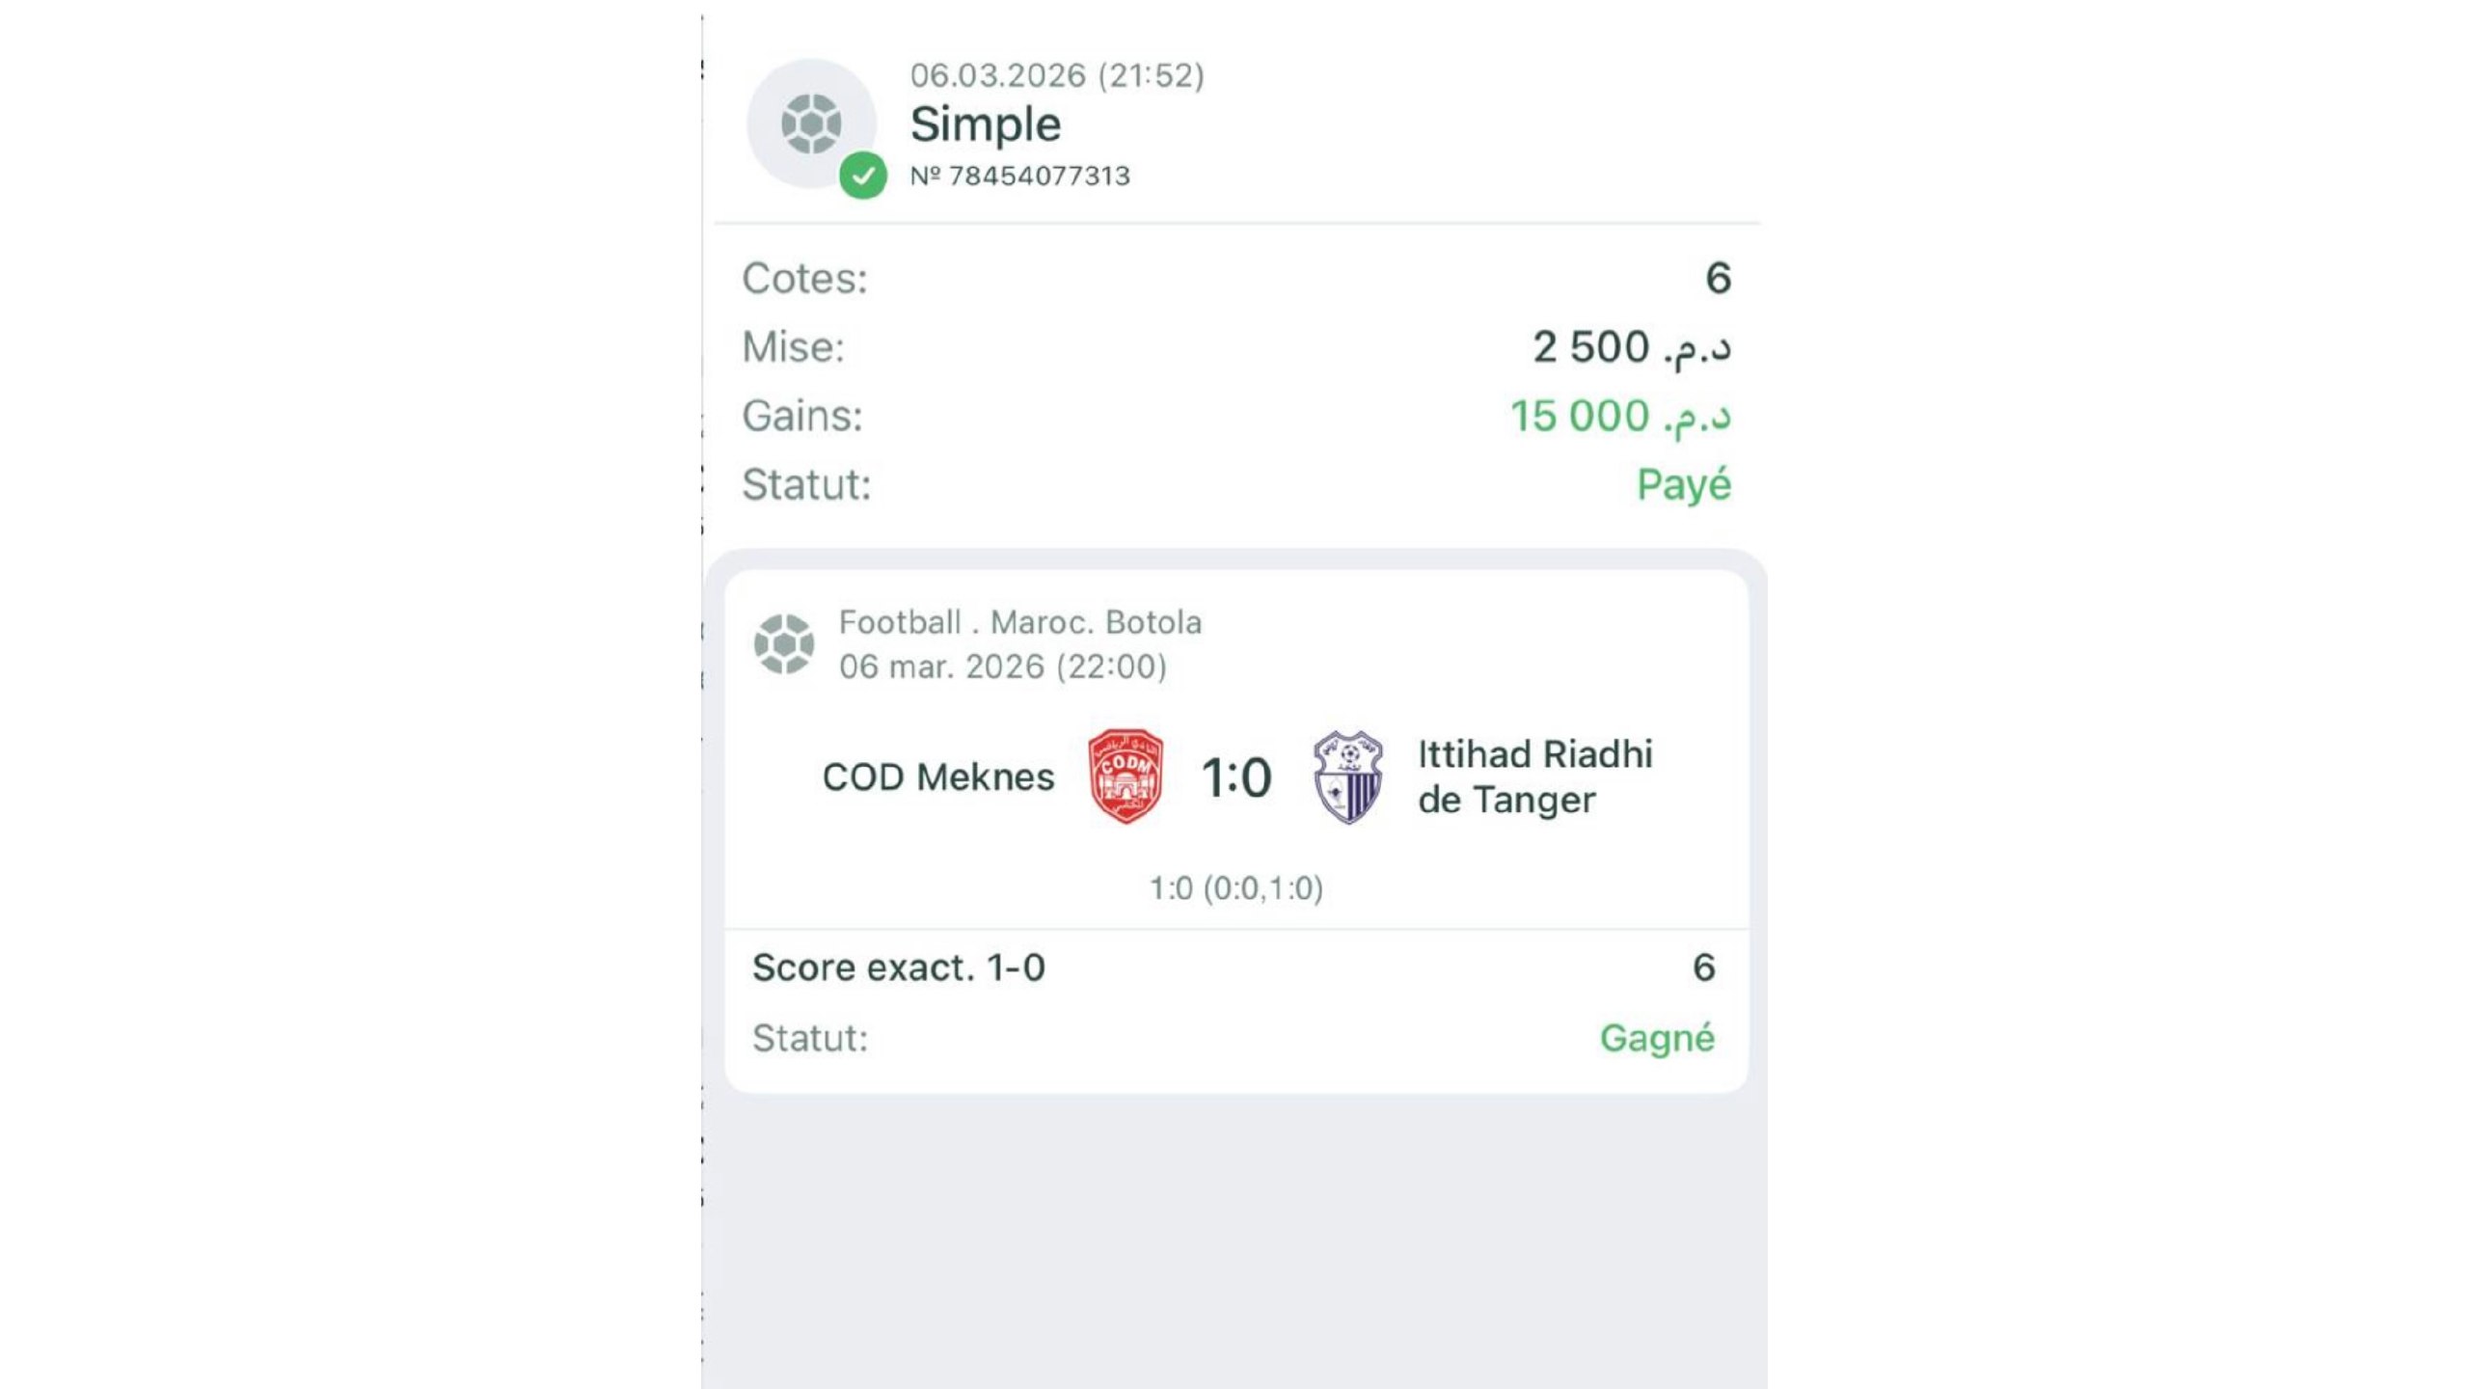The width and height of the screenshot is (2469, 1389).
Task: Click the Football . Maroc. Botola league label
Action: coord(1020,622)
